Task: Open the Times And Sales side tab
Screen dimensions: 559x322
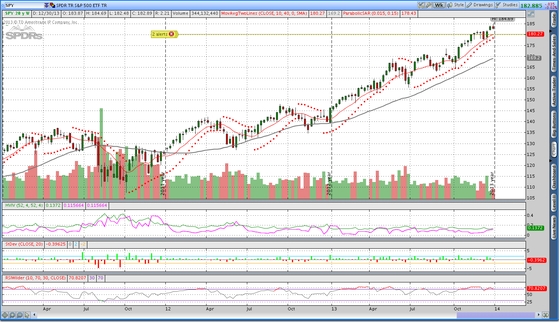Action: pos(554,54)
